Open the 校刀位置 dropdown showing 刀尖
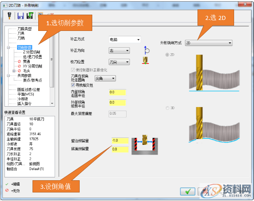Image resolution: width=254 pixels, height=201 pixels. pos(119,62)
